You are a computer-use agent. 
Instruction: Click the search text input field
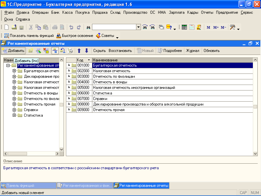pos(115,27)
